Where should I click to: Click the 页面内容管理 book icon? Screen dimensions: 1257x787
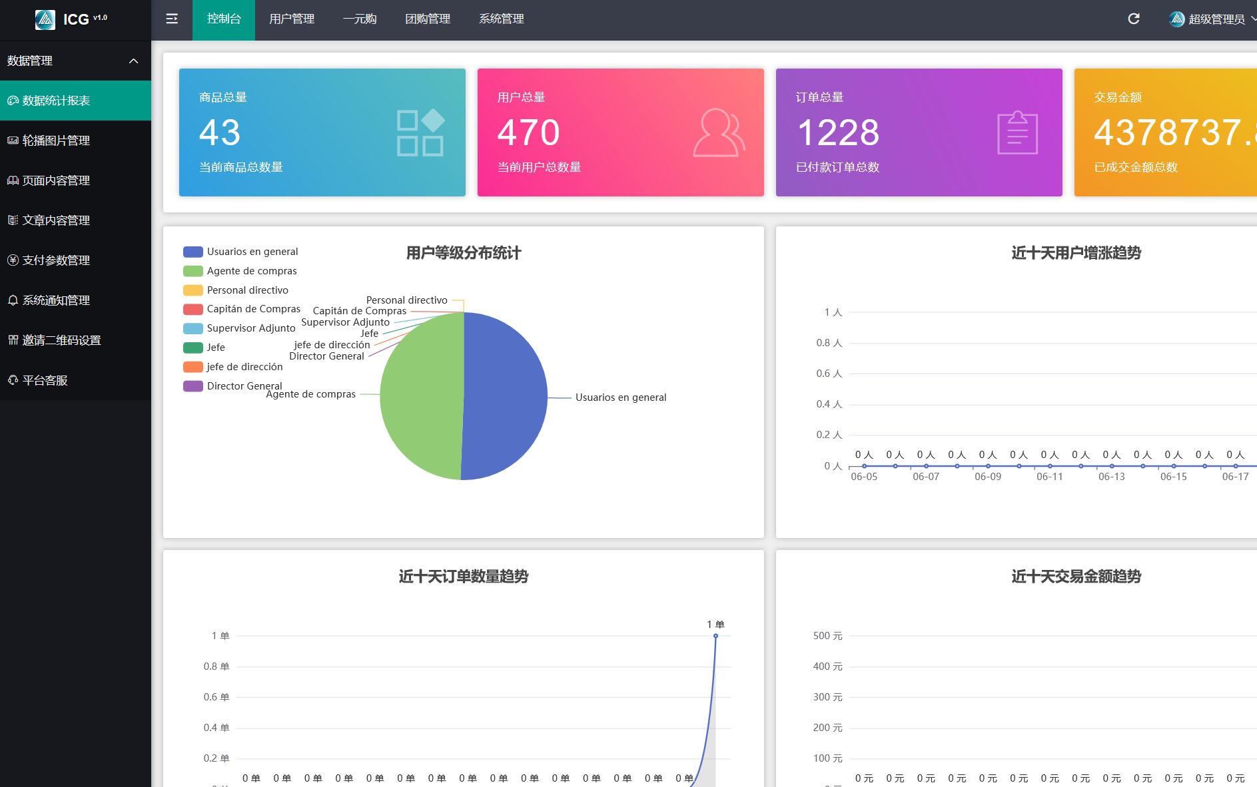[13, 180]
